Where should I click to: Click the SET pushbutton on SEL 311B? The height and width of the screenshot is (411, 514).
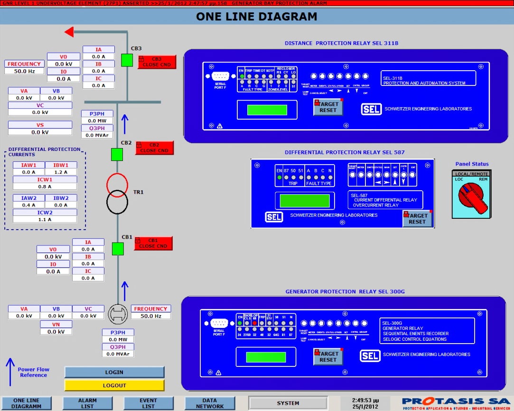pyautogui.click(x=348, y=76)
